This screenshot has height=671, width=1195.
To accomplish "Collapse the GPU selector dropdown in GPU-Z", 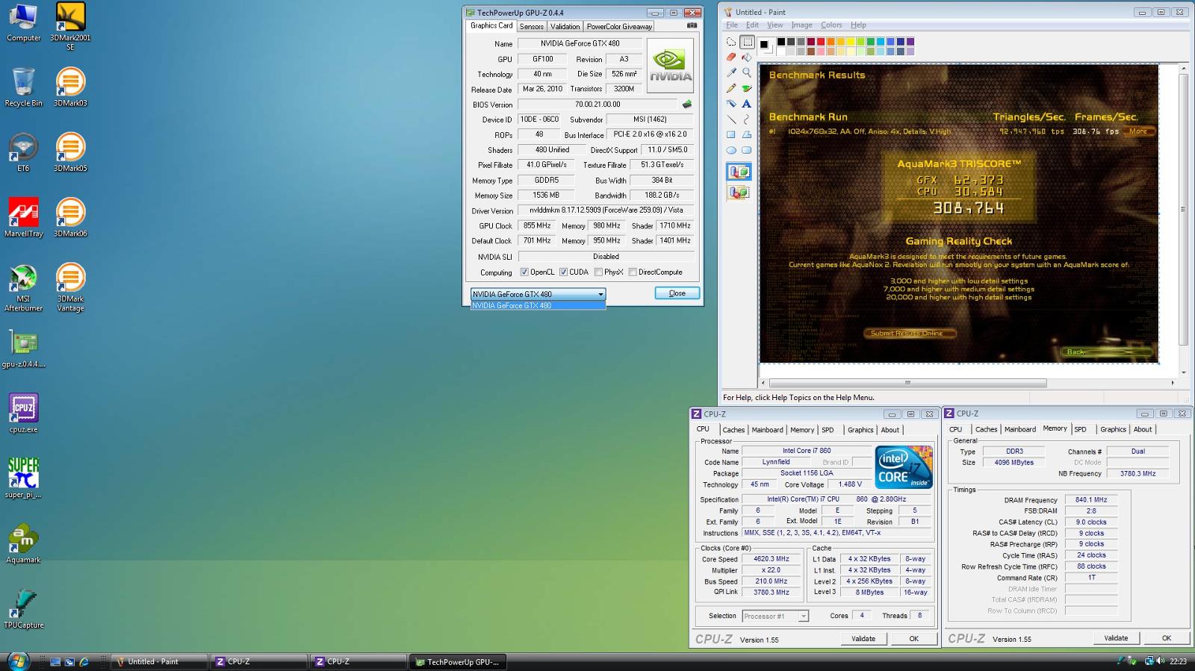I will [x=600, y=294].
